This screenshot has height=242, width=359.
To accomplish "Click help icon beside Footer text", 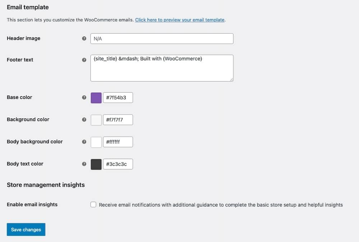I will click(84, 60).
